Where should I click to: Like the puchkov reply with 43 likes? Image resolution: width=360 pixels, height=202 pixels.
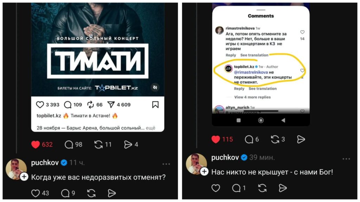36,193
